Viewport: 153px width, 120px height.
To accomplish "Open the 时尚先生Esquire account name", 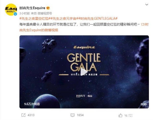I will point(32,8).
